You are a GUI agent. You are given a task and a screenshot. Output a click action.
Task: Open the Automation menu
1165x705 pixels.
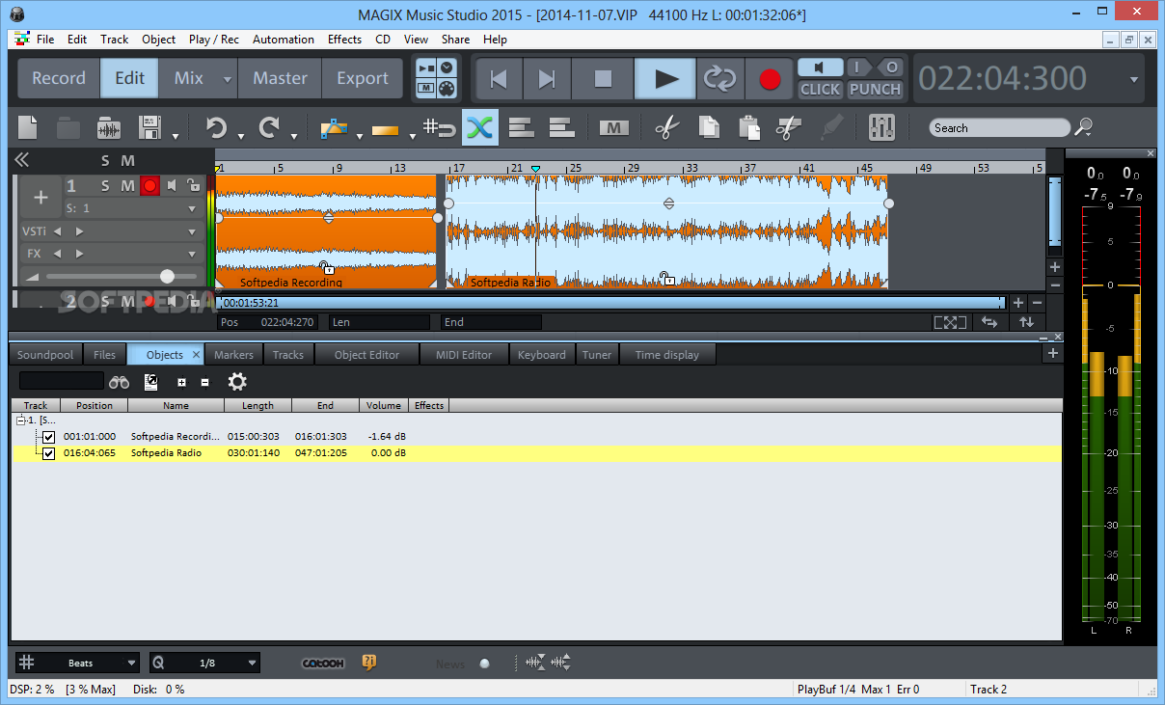coord(284,40)
